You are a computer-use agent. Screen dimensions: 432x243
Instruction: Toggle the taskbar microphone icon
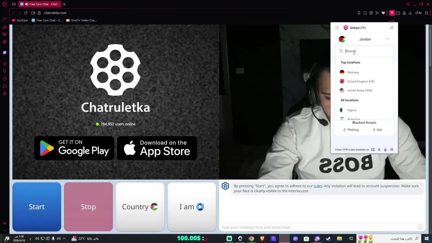53,239
